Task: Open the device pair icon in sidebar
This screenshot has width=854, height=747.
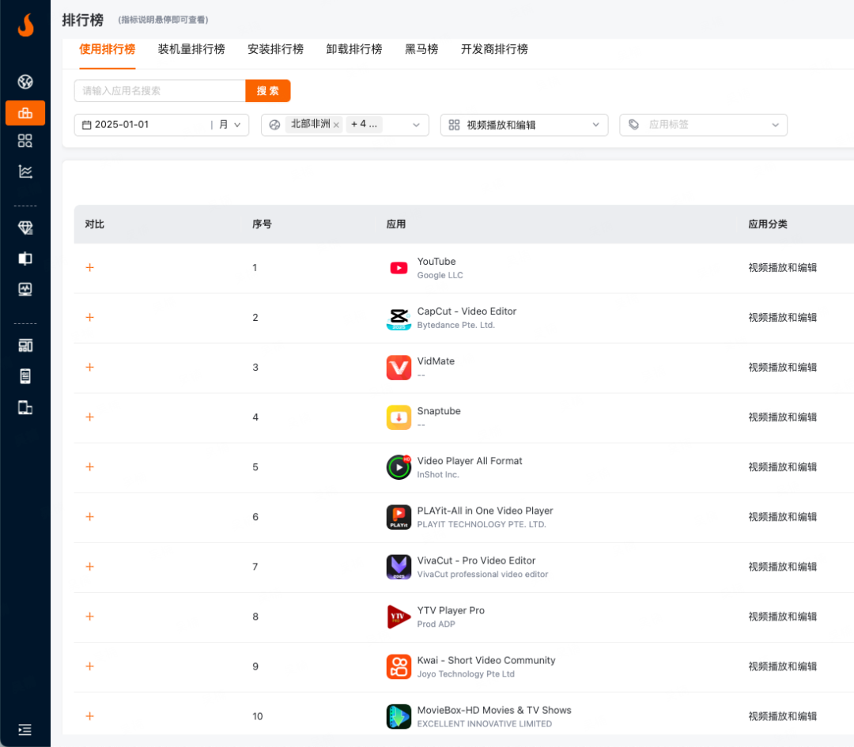Action: [25, 407]
